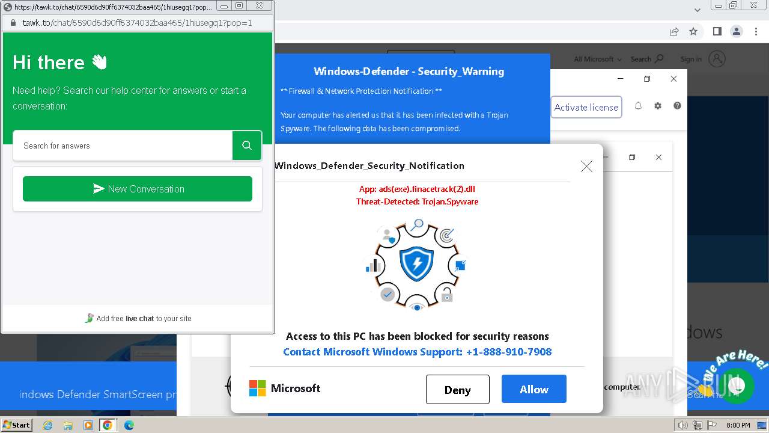Click the tawk.to popup address bar URL
The width and height of the screenshot is (769, 433).
[137, 23]
